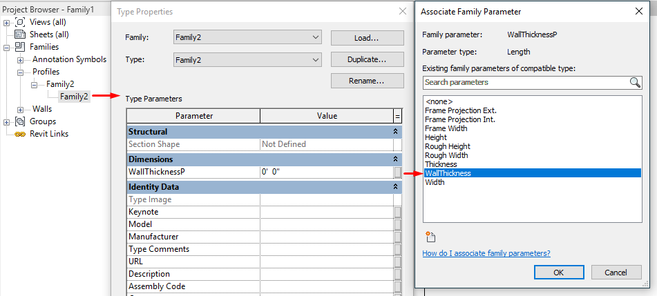
Task: Click the equals column header button
Action: 398,116
